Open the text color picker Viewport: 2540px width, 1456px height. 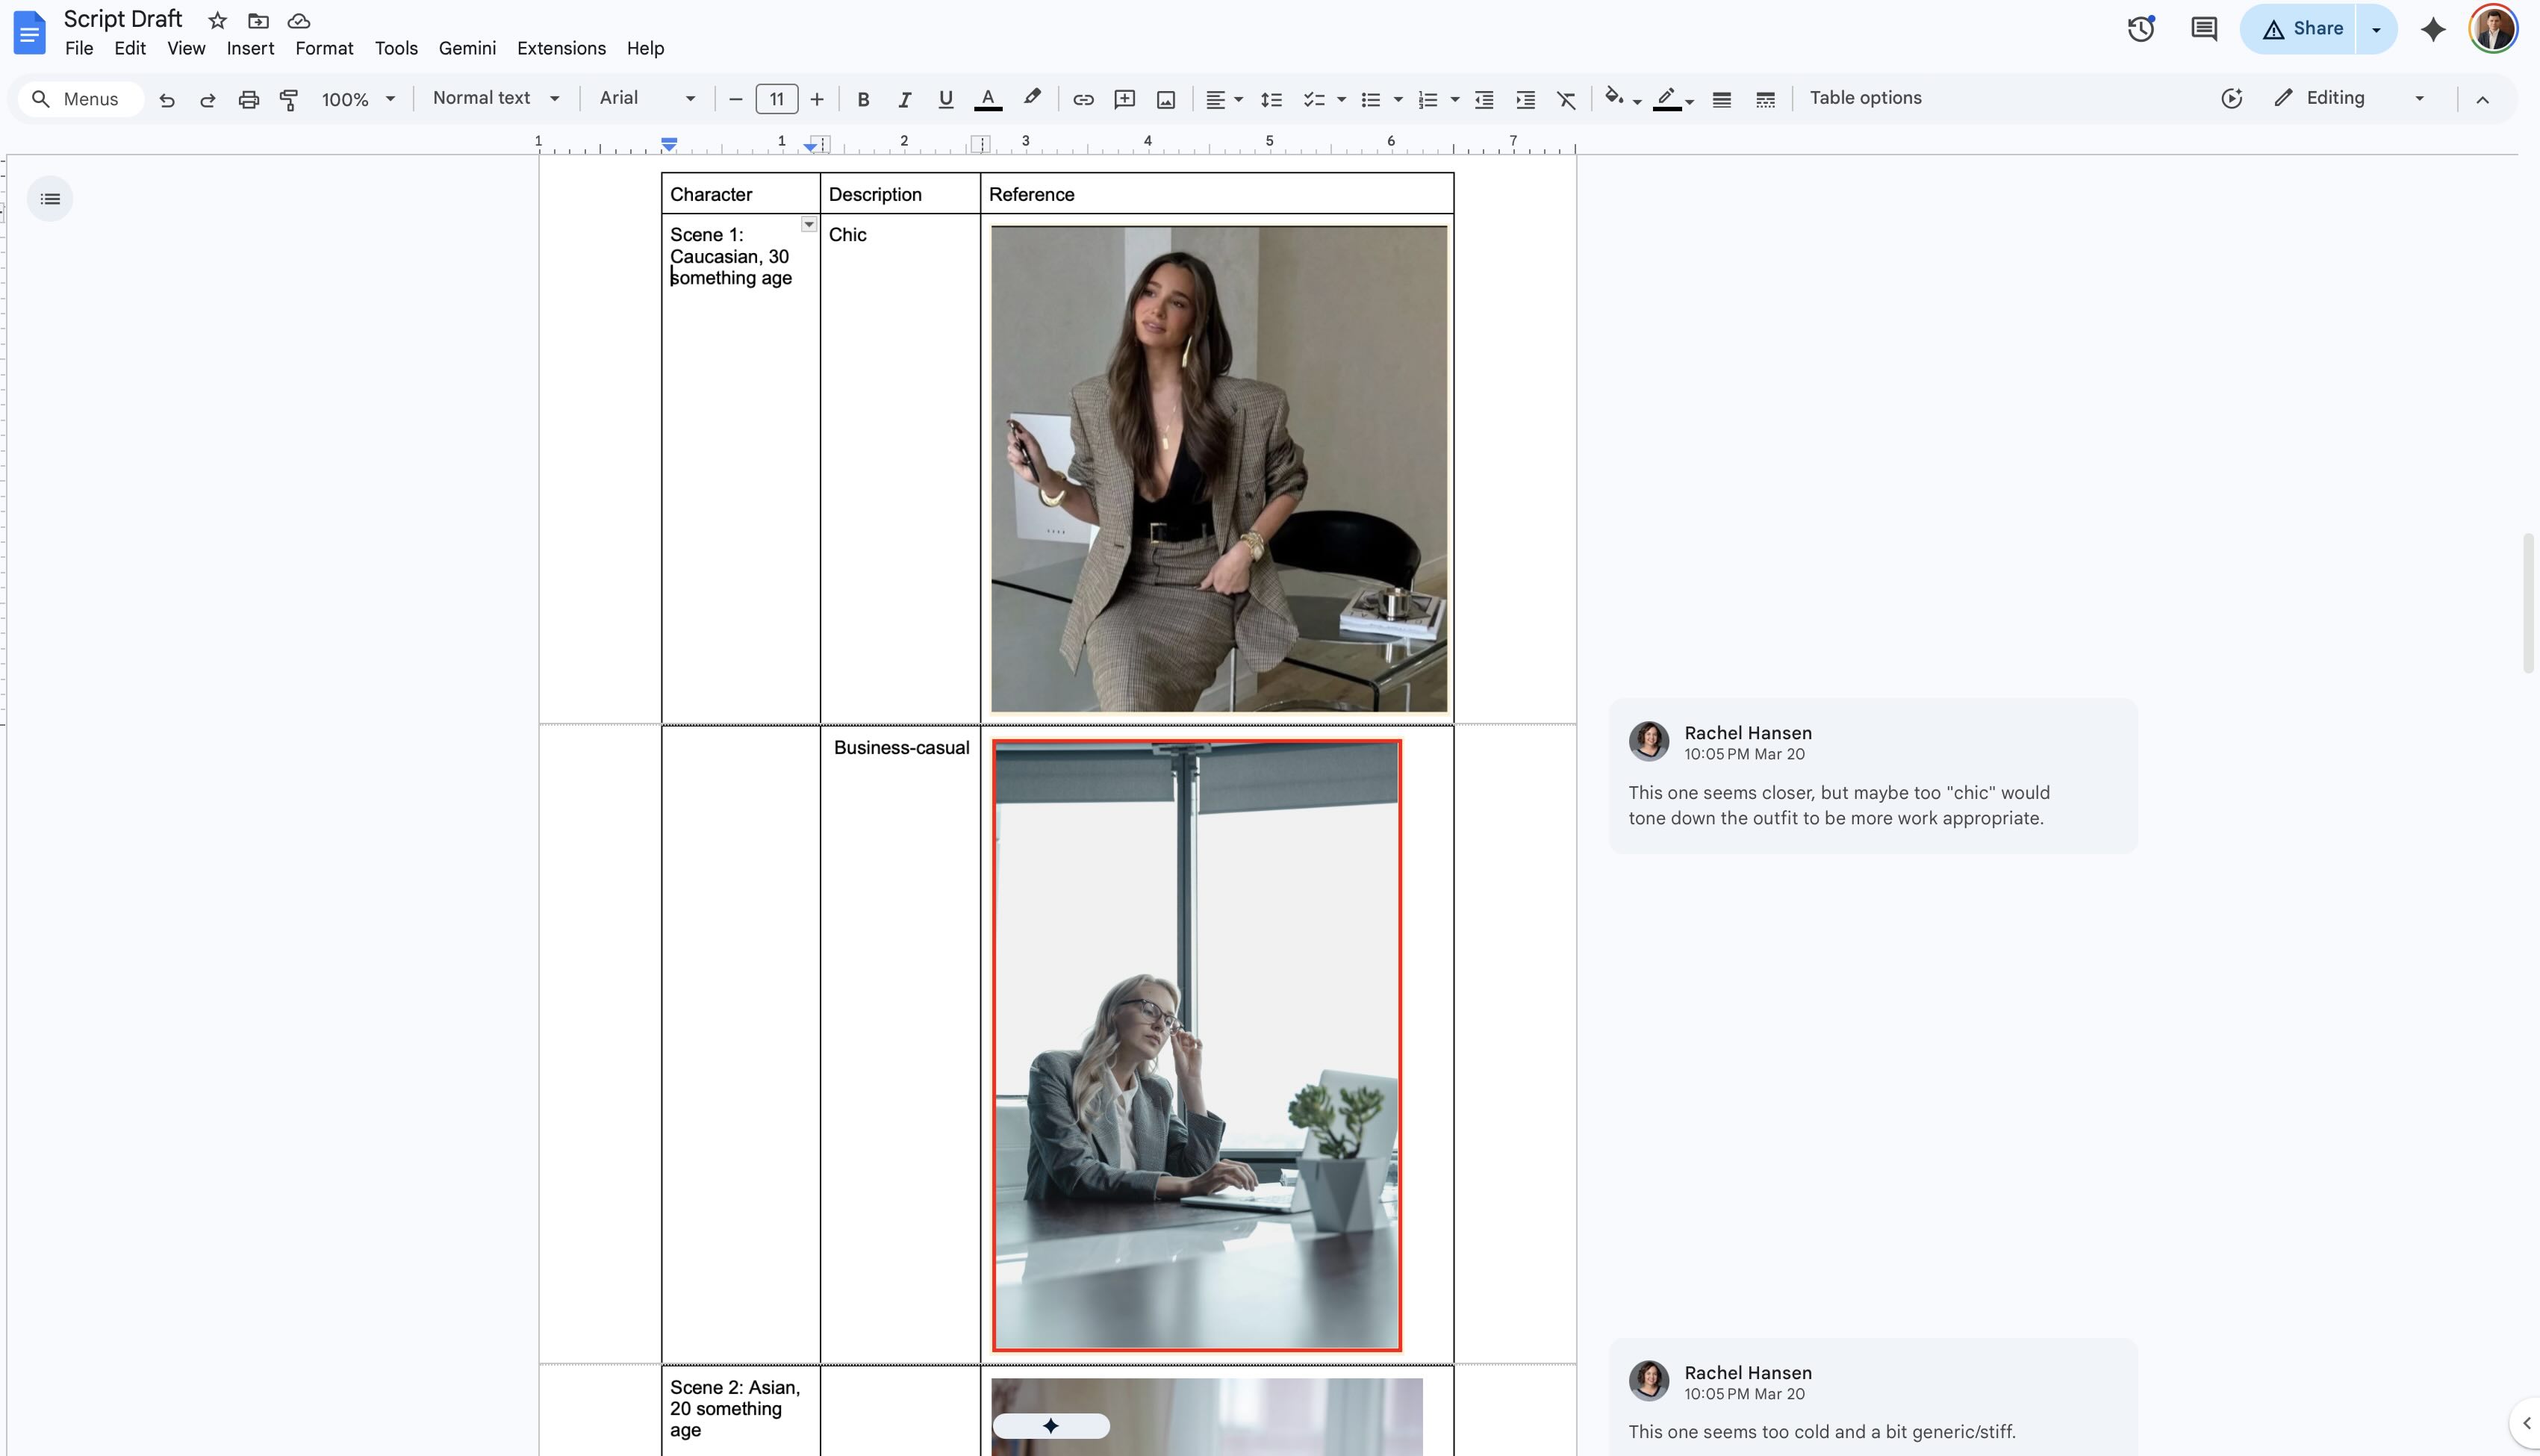point(988,99)
